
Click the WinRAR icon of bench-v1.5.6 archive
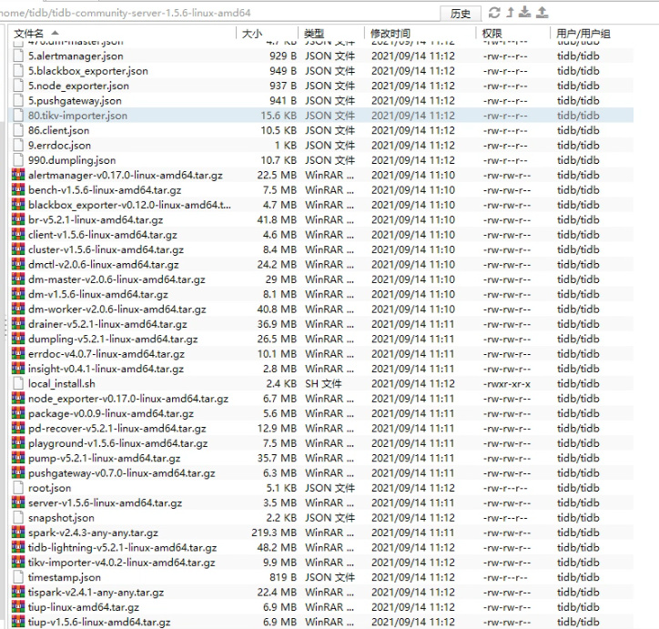18,190
